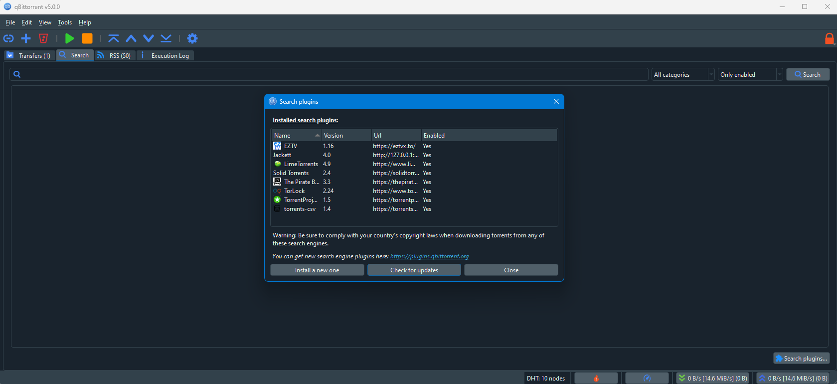Click the https://eztvx.to/ URL cell

tap(394, 146)
